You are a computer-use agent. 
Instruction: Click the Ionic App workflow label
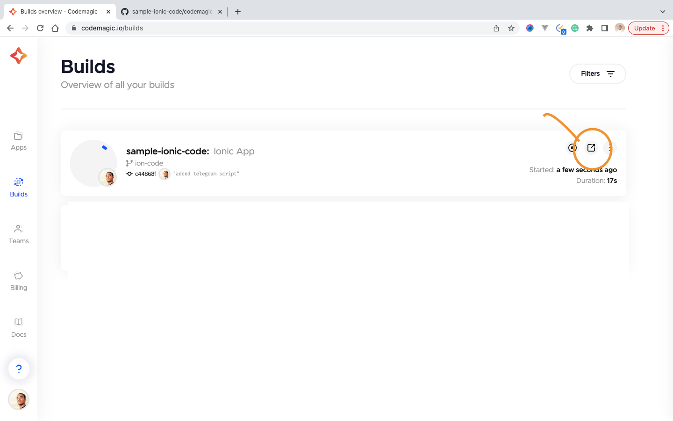[234, 151]
